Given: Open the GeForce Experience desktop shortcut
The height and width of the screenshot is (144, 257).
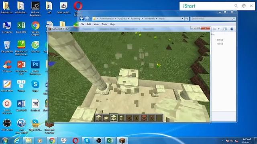Looking at the screenshot, I should [35, 9].
